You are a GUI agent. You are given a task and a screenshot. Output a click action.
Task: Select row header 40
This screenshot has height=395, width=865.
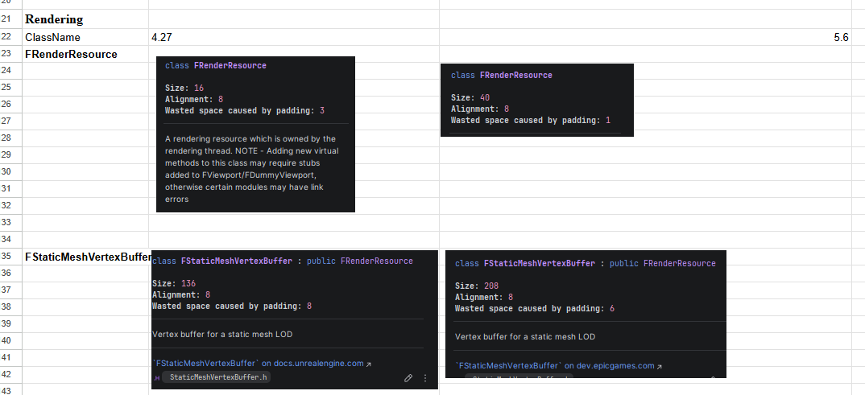[x=11, y=341]
